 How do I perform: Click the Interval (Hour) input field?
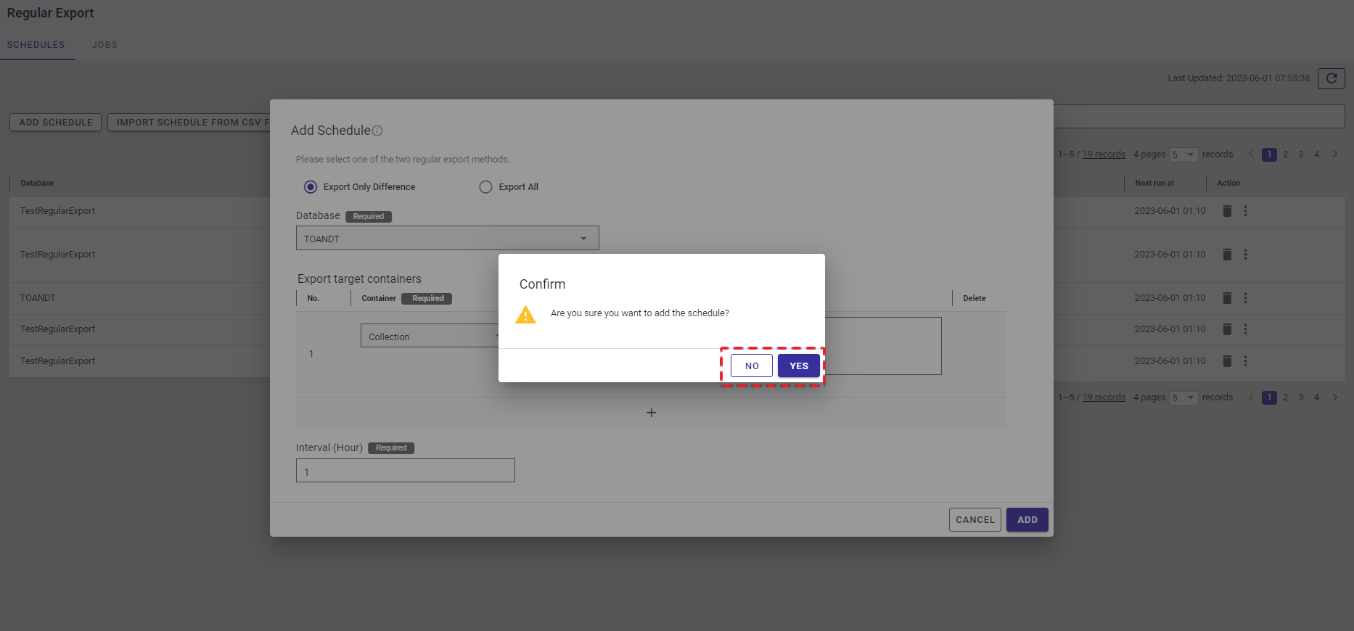pyautogui.click(x=405, y=471)
